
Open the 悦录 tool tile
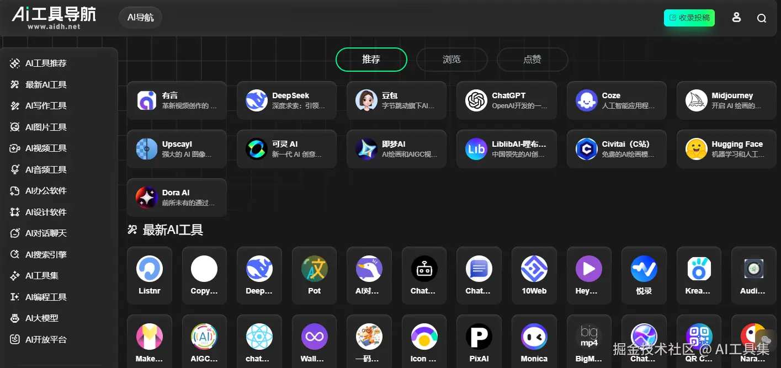point(644,275)
